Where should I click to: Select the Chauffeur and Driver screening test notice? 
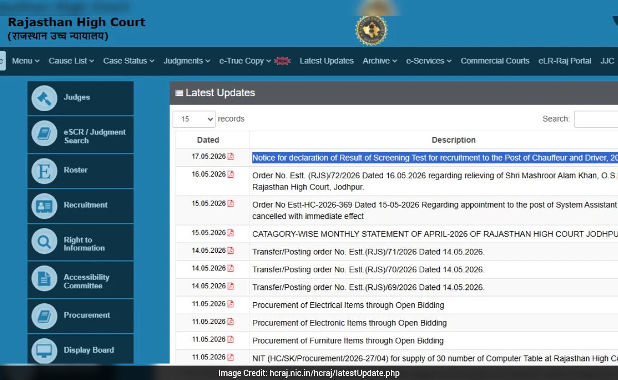435,158
